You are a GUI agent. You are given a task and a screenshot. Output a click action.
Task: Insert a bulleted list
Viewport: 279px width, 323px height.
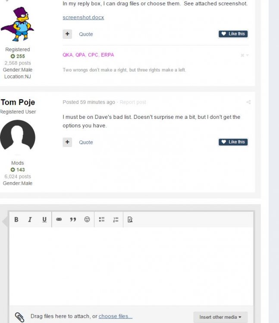pyautogui.click(x=102, y=220)
